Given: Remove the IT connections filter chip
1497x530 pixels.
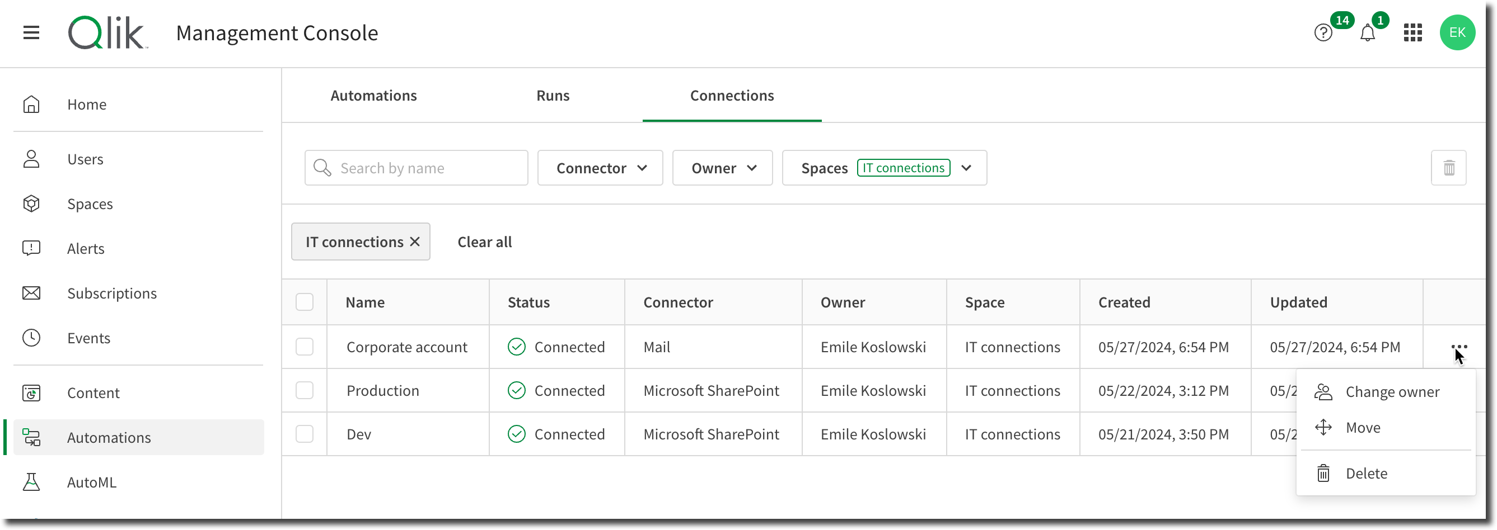Looking at the screenshot, I should point(414,242).
